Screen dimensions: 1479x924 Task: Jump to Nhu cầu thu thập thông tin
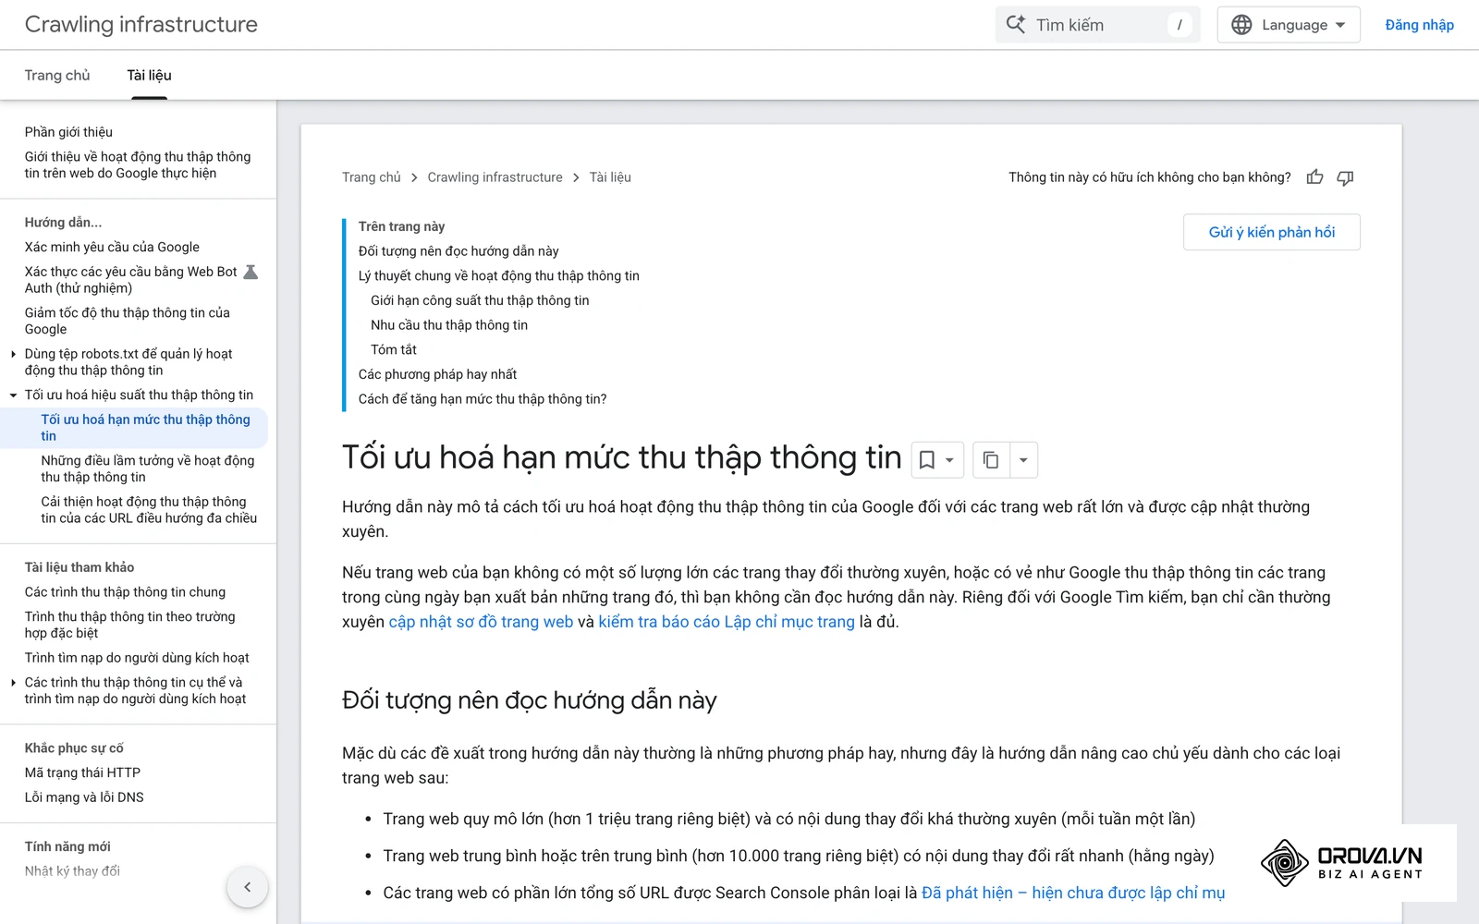pos(449,325)
